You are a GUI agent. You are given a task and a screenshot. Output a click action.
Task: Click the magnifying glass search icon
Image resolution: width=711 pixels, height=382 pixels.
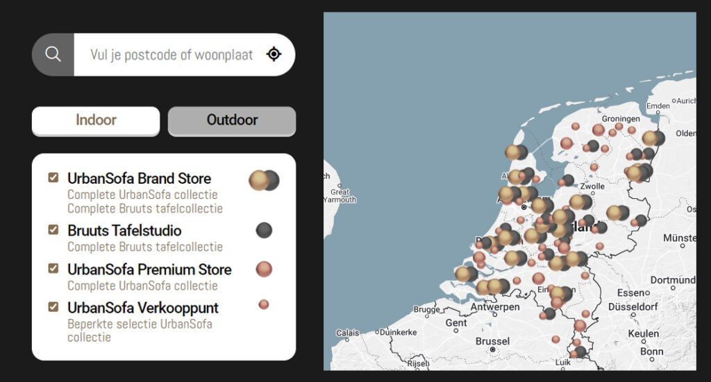tap(53, 54)
